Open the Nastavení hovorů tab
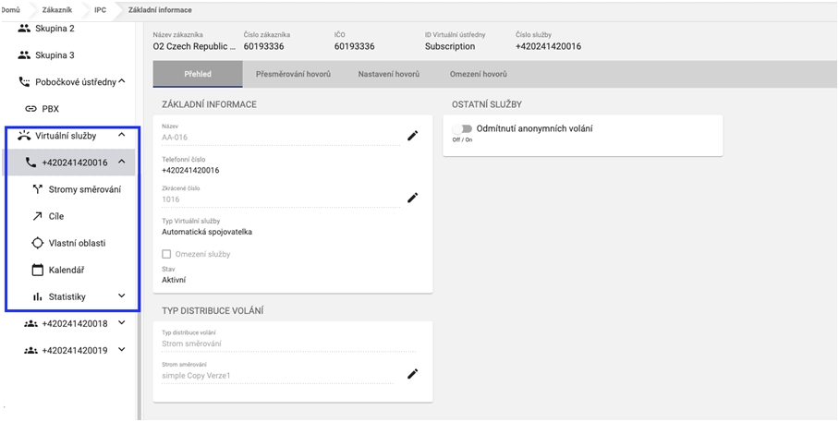839x422 pixels. pyautogui.click(x=389, y=74)
